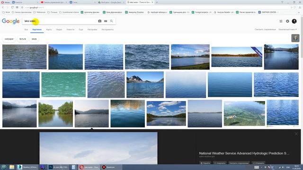Open Photoshop from the taskbar

click(x=58, y=167)
